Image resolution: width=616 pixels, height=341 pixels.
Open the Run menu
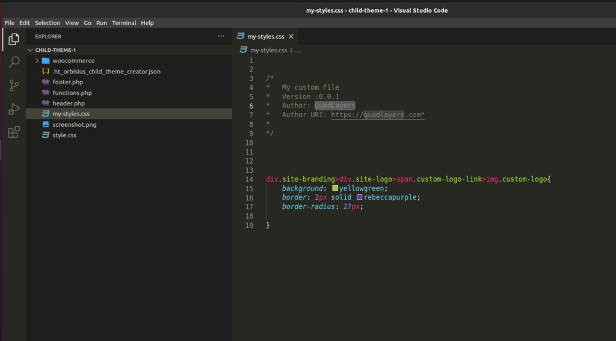click(x=101, y=23)
